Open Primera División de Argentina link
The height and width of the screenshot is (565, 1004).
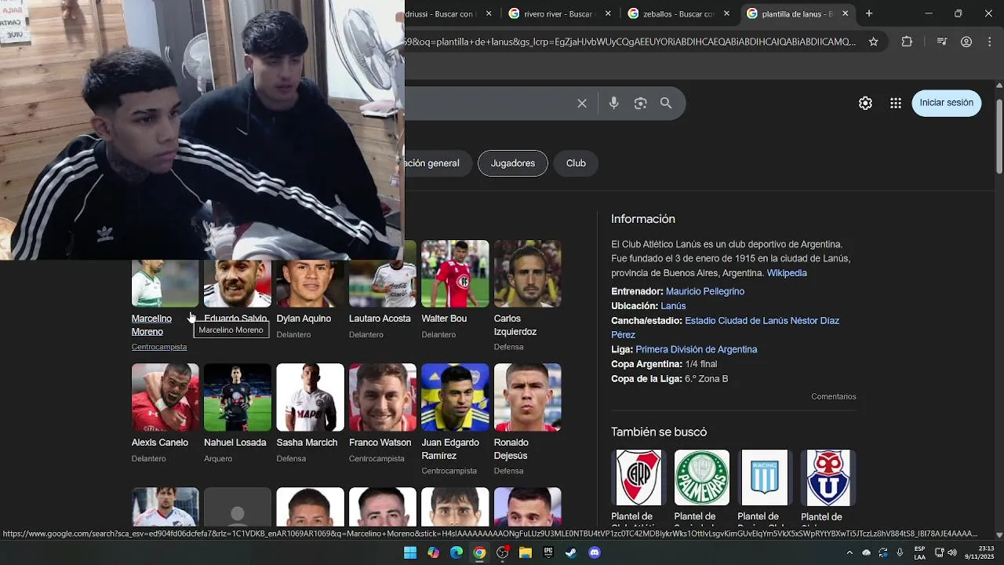pyautogui.click(x=697, y=349)
